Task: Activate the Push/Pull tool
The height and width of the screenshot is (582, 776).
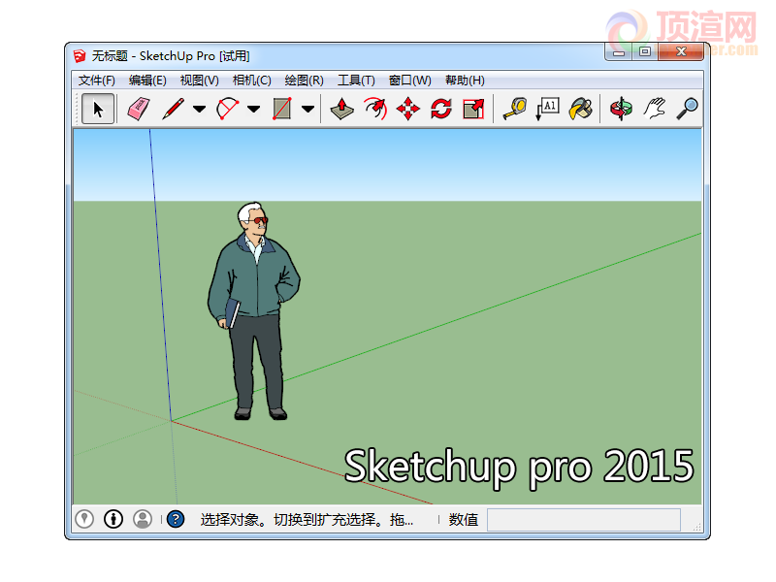Action: 342,109
